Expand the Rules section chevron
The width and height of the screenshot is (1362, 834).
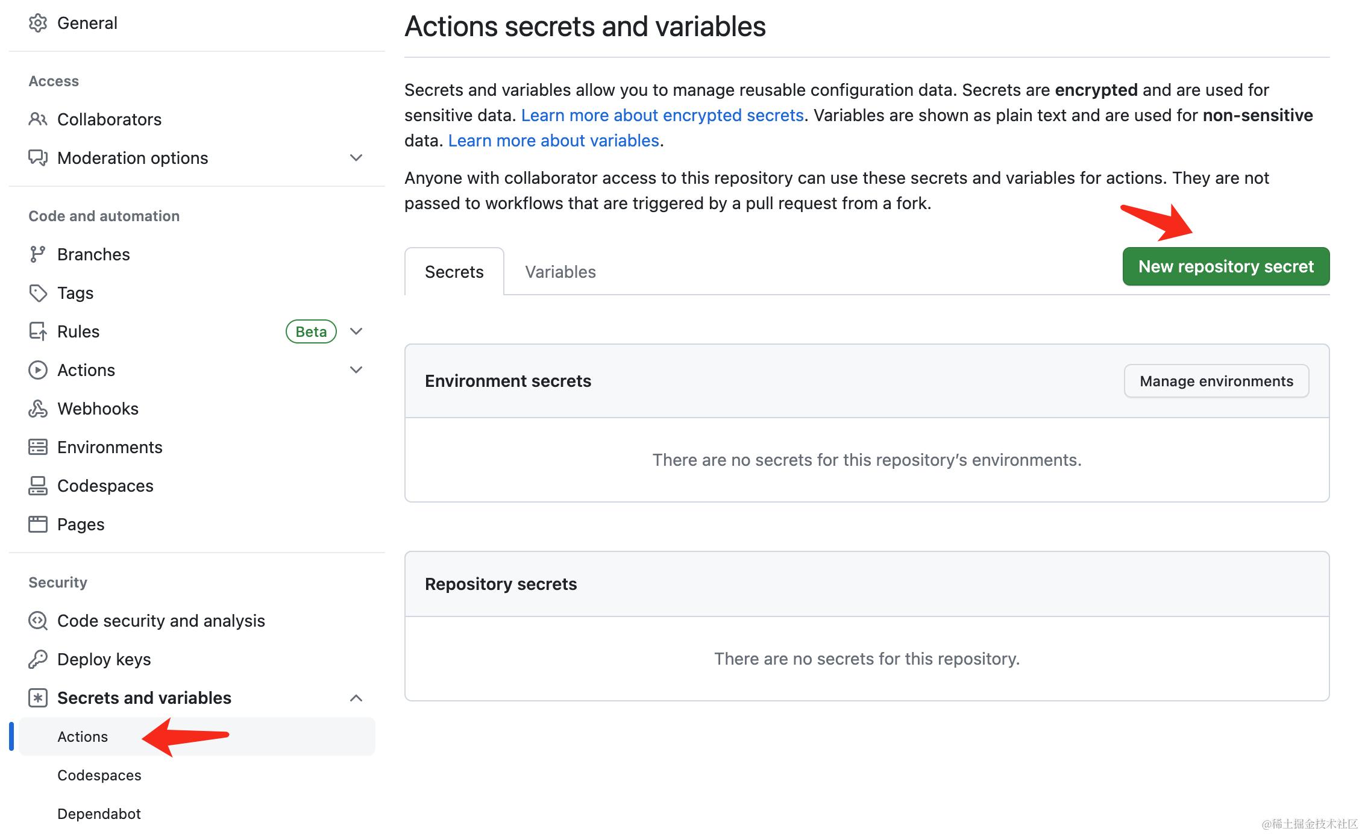(356, 331)
